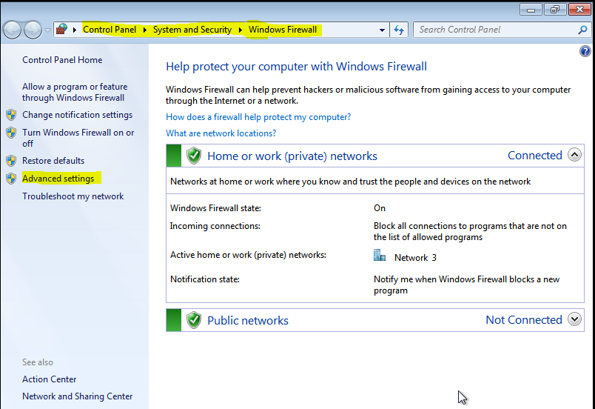
Task: Select System and Security breadcrumb
Action: [192, 30]
